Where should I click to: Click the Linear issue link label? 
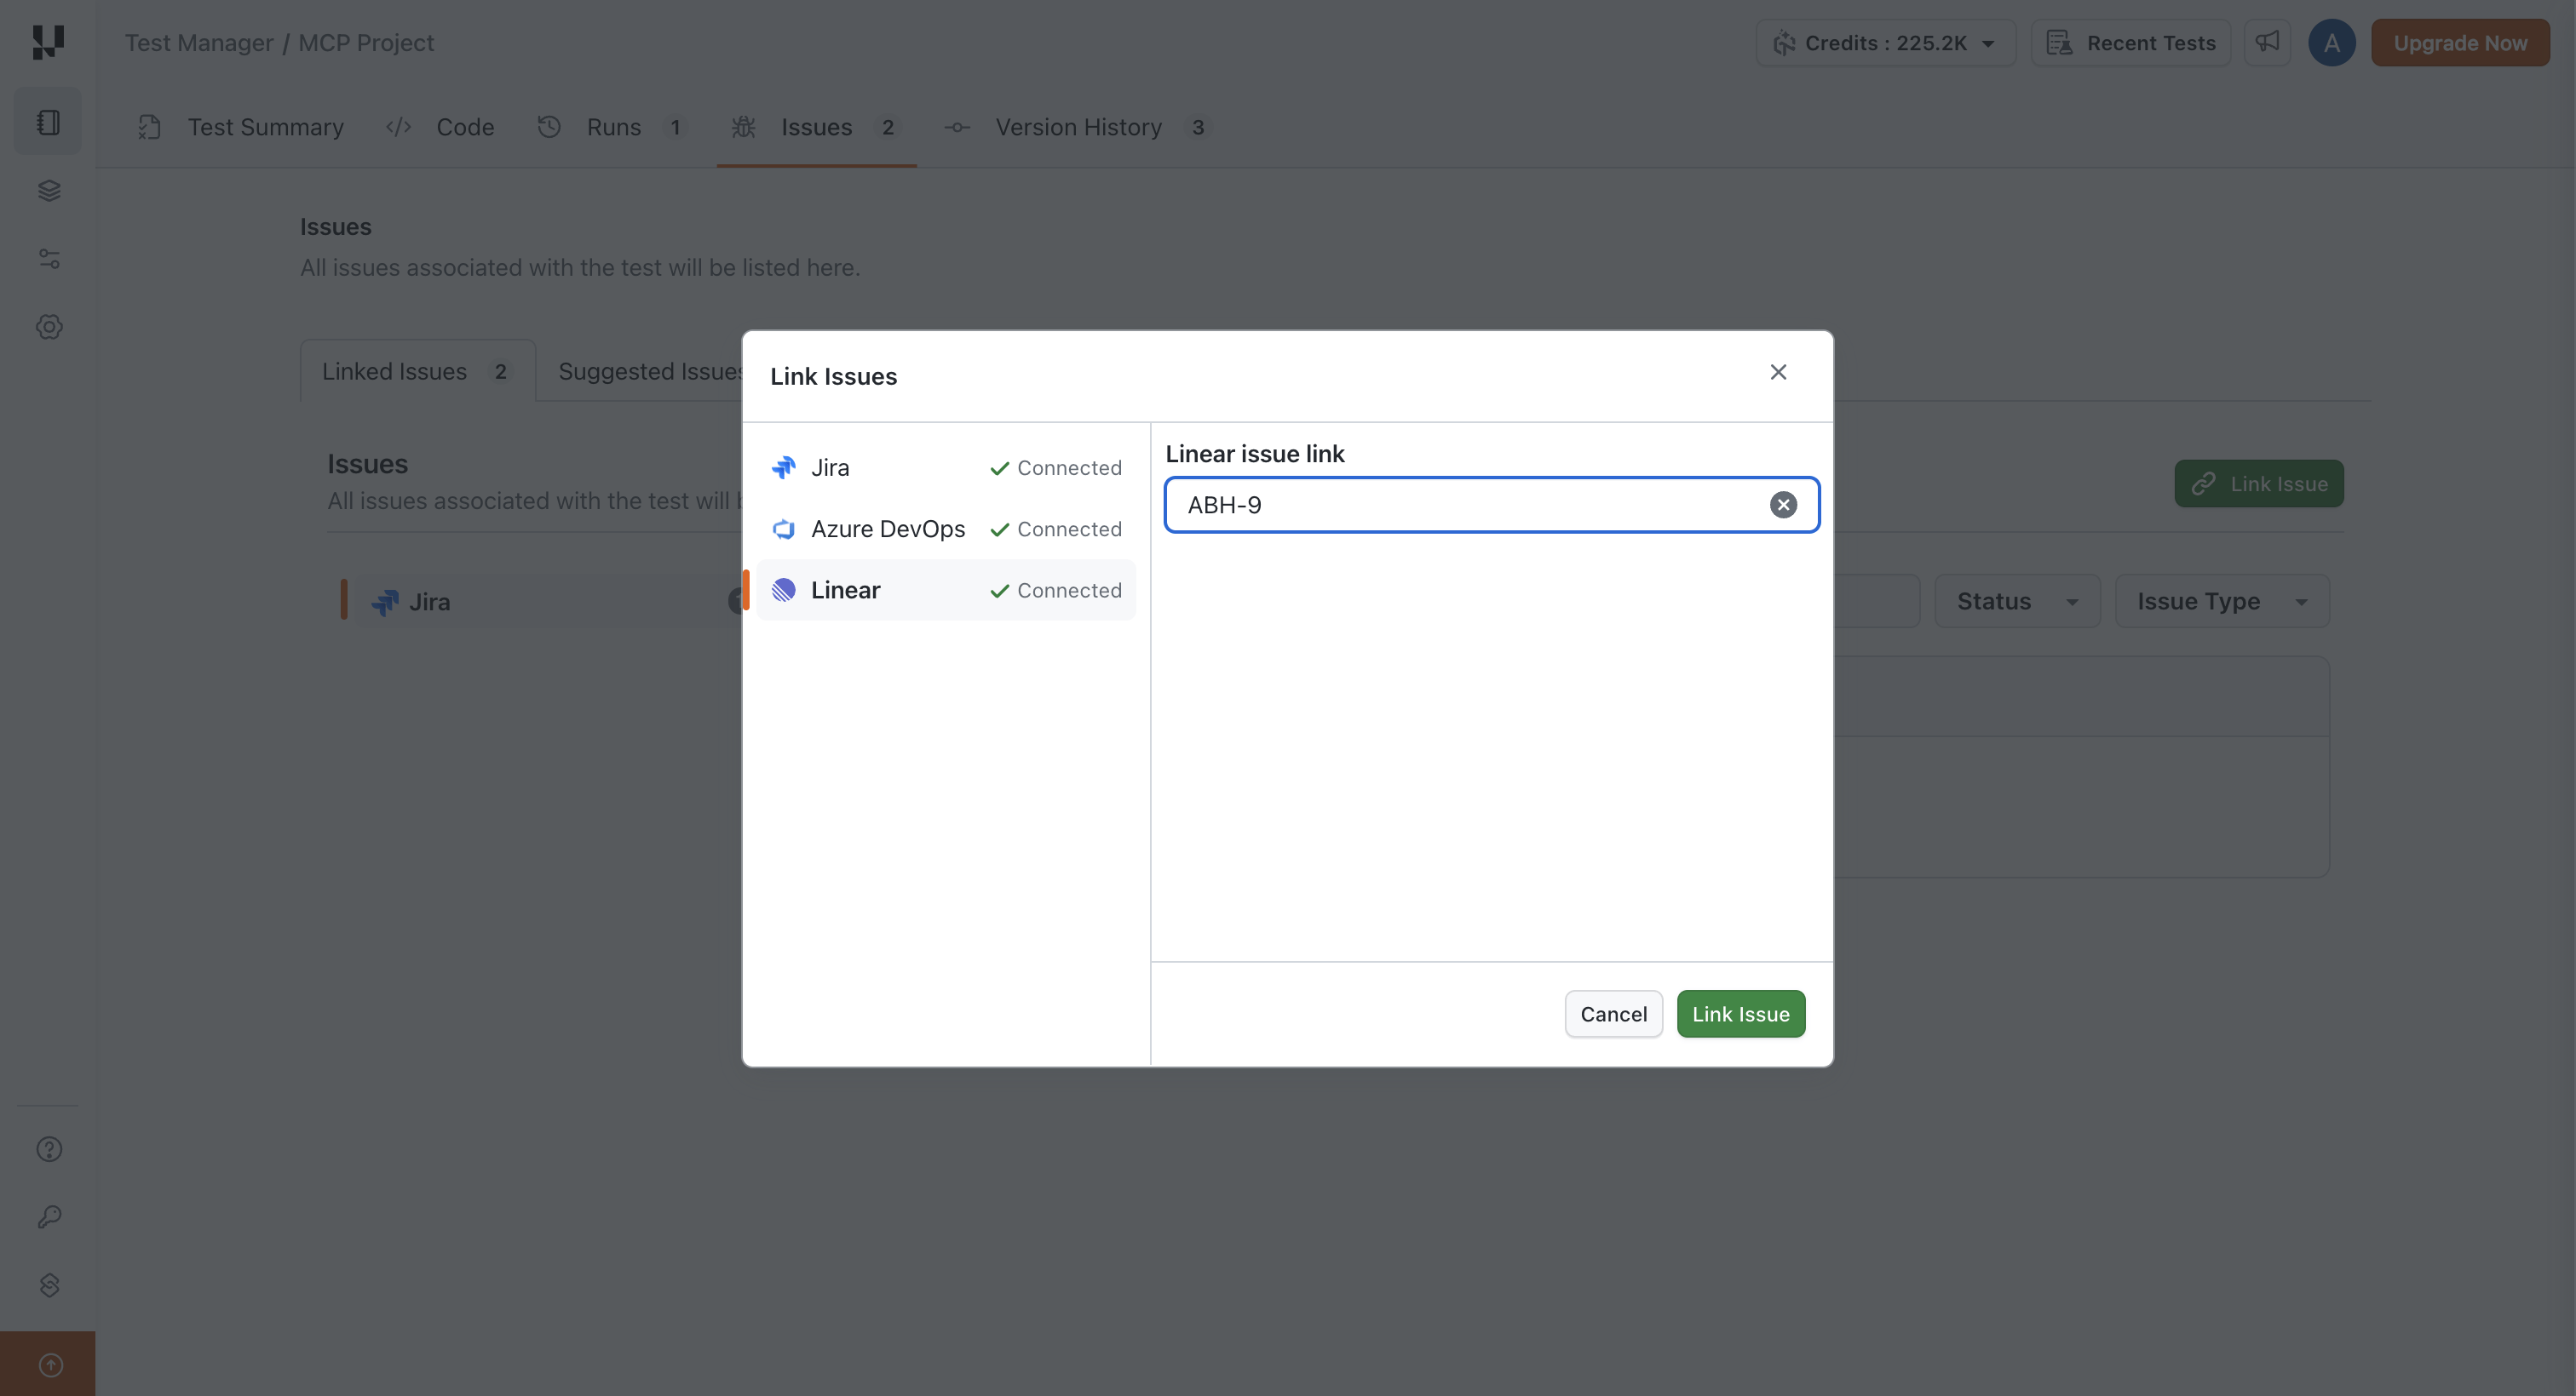(x=1254, y=454)
